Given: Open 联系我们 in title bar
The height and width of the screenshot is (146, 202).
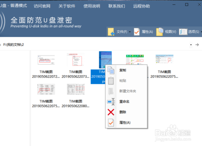Looking at the screenshot, I should pyautogui.click(x=117, y=6).
